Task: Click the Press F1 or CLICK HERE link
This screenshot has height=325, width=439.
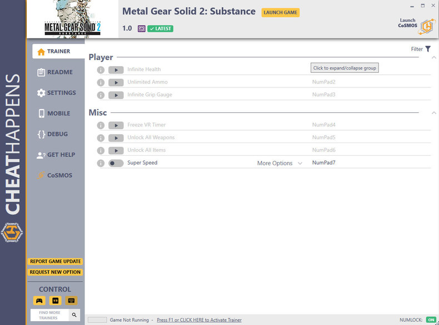Action: pos(199,320)
